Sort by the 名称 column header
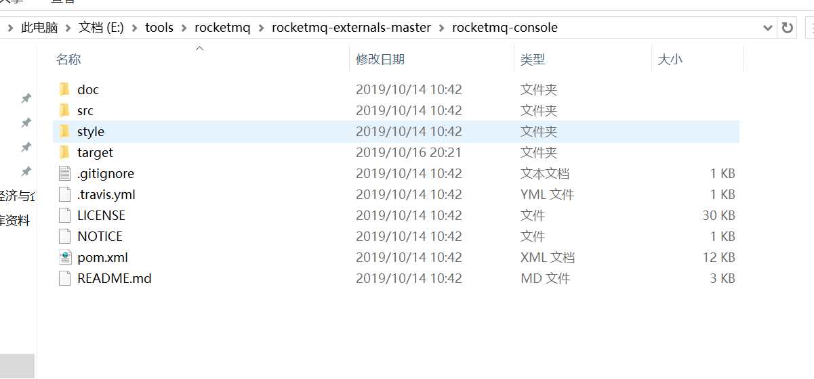The height and width of the screenshot is (379, 814). tap(68, 60)
